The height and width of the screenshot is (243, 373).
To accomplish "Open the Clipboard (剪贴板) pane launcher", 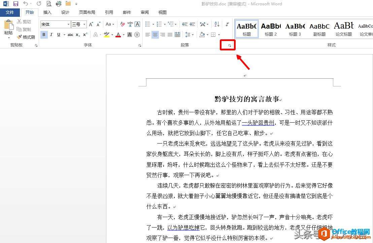I will [x=36, y=45].
